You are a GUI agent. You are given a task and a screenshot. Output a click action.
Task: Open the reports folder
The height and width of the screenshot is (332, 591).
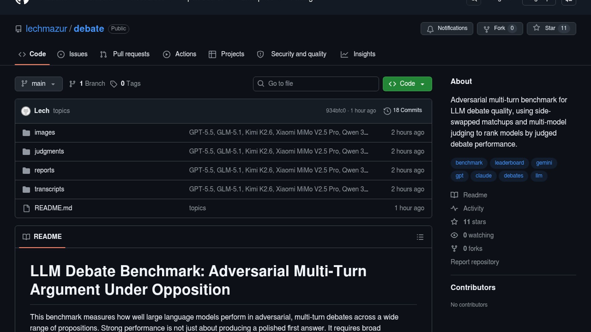click(x=44, y=170)
